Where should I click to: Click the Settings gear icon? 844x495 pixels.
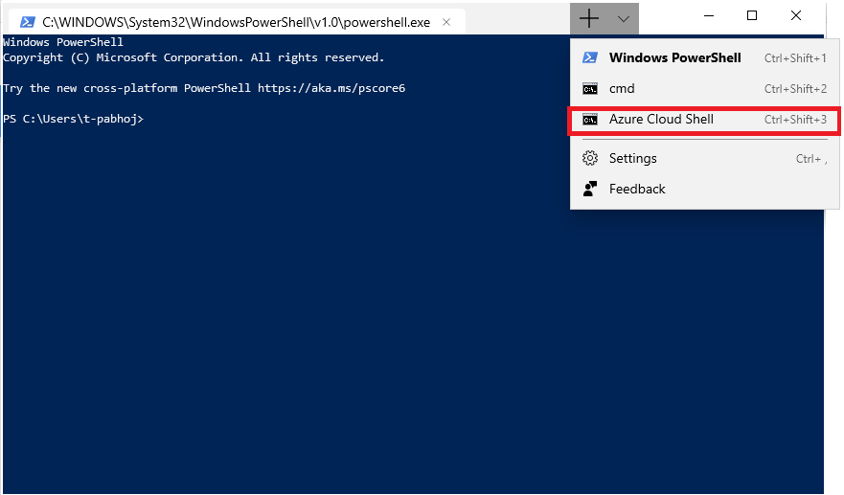point(591,158)
